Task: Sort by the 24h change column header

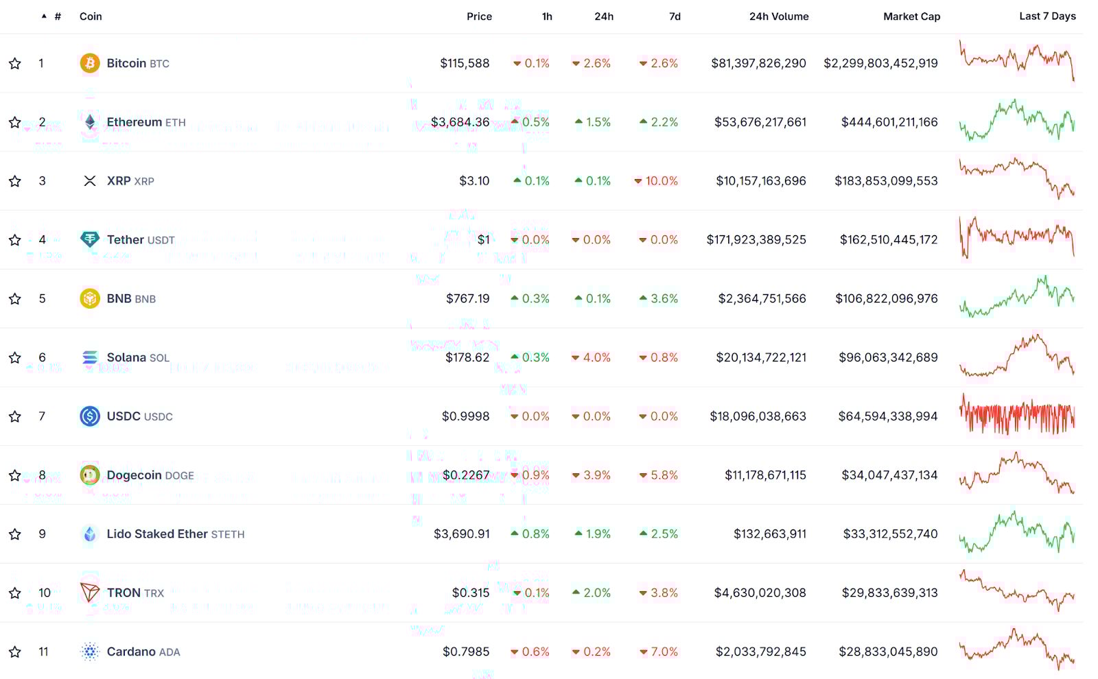Action: pyautogui.click(x=604, y=16)
